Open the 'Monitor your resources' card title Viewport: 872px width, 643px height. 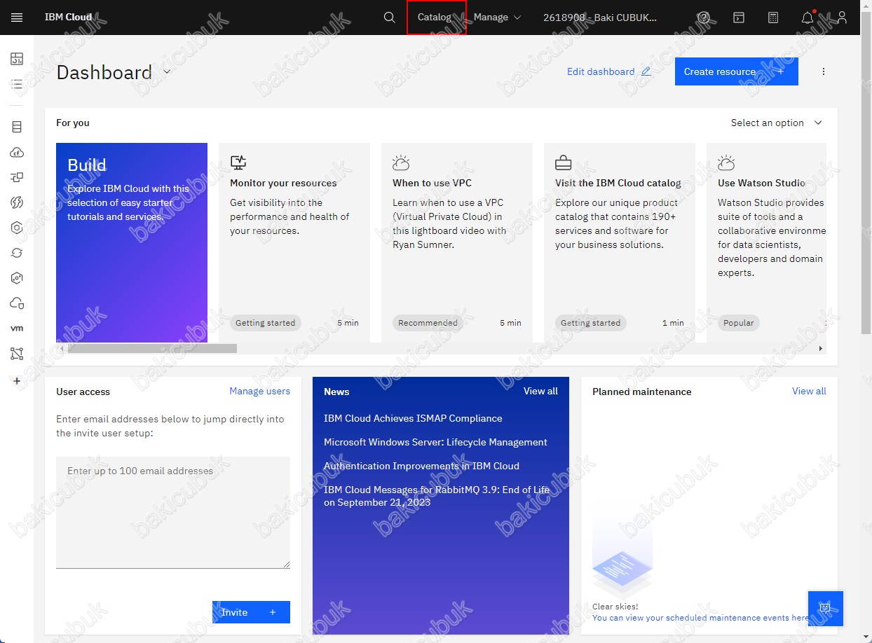tap(283, 183)
